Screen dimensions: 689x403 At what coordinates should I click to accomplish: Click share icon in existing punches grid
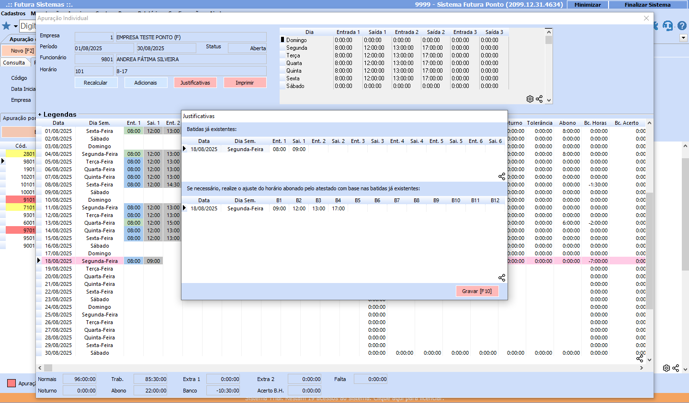coord(501,176)
